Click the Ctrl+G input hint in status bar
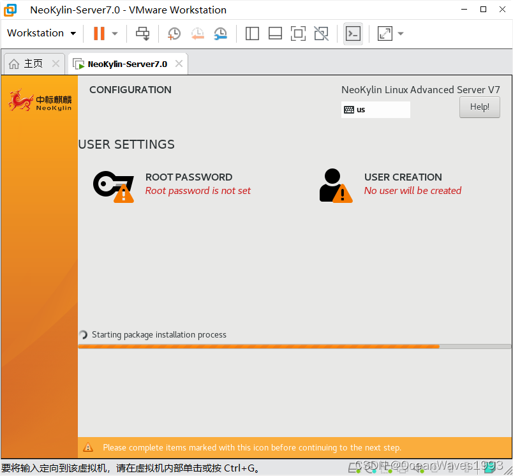 click(130, 468)
